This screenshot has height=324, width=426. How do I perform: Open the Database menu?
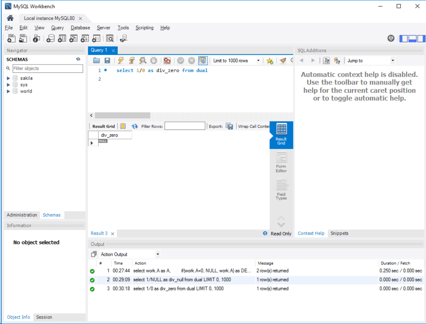tap(80, 28)
